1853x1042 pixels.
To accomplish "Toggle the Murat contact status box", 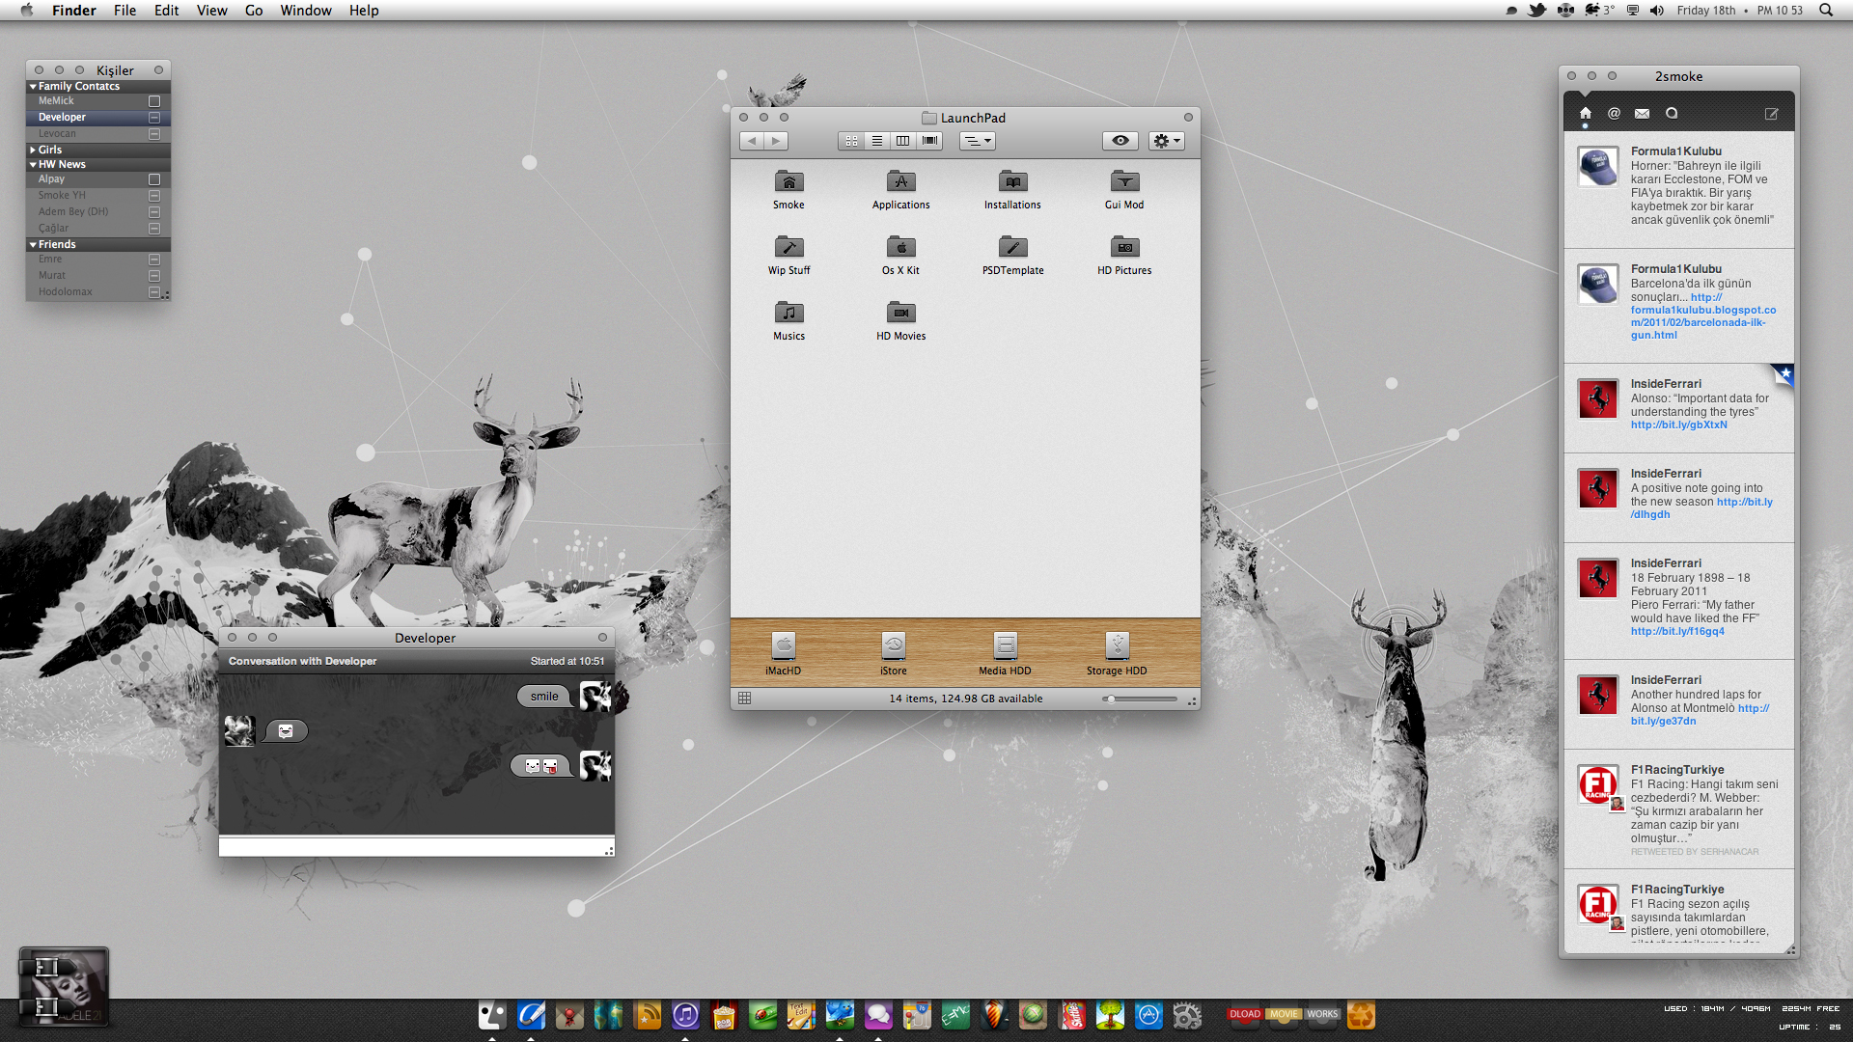I will 153,276.
